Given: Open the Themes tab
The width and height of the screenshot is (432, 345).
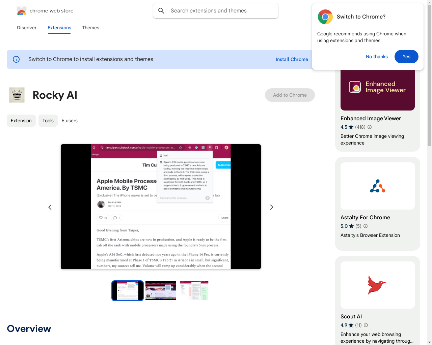Looking at the screenshot, I should pyautogui.click(x=90, y=28).
